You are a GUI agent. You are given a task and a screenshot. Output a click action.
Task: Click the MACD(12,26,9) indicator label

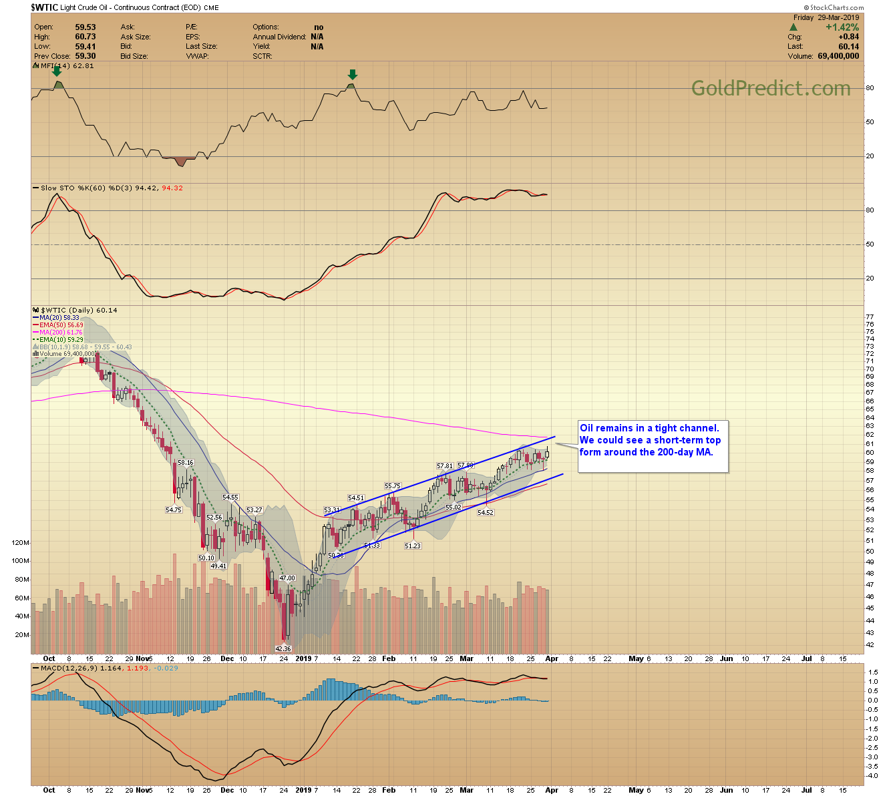coord(106,668)
